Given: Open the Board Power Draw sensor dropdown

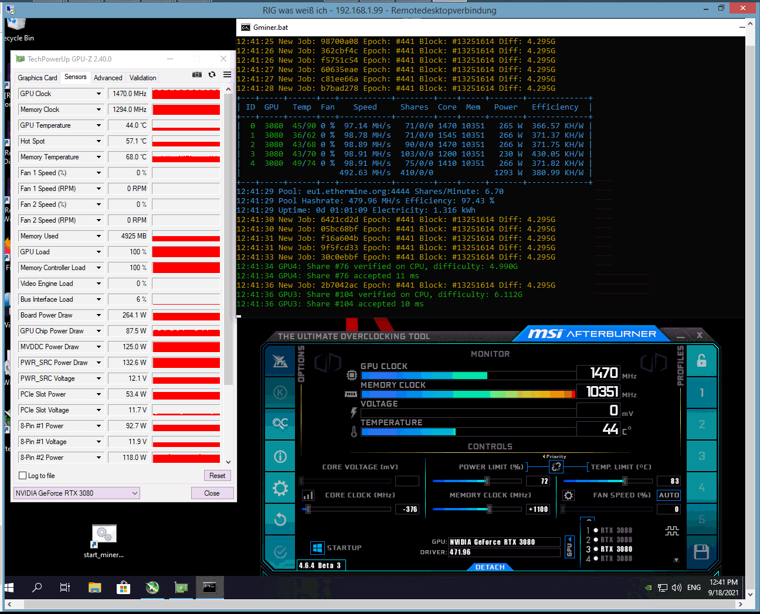Looking at the screenshot, I should point(99,315).
